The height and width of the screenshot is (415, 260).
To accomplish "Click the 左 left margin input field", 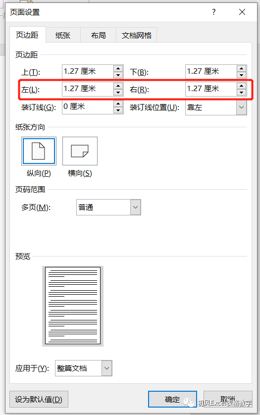I will click(88, 89).
